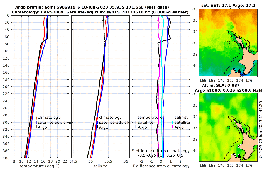Click 'S difference from climatology' label

pos(161,151)
